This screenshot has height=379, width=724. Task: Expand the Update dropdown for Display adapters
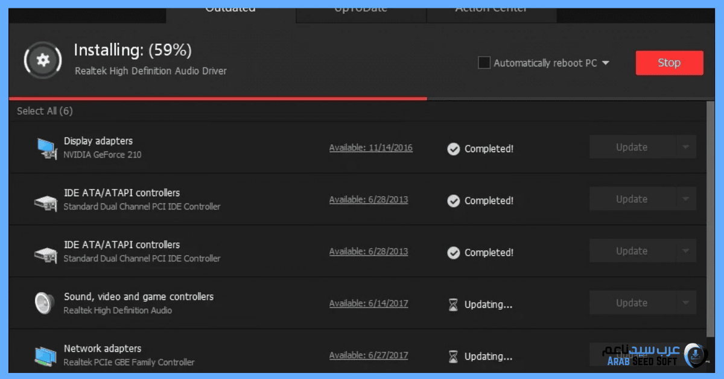click(x=687, y=147)
